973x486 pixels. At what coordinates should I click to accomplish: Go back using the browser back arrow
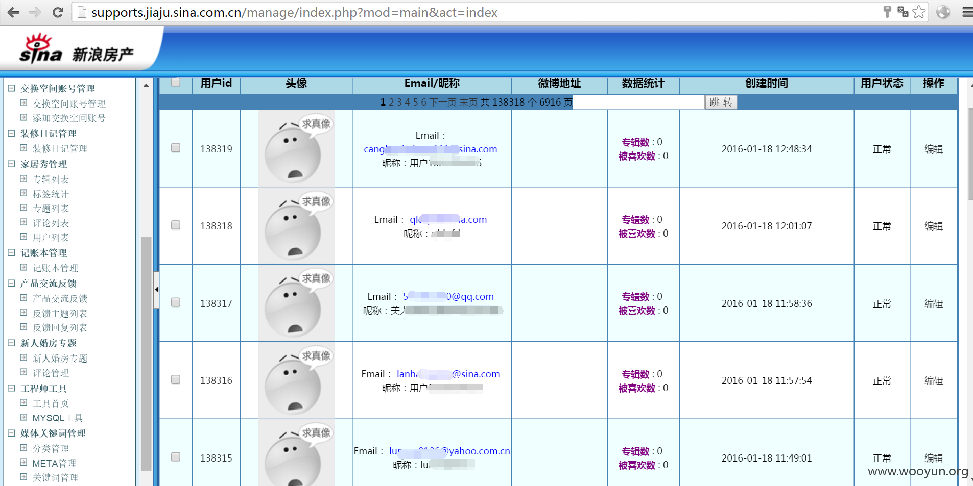[14, 12]
